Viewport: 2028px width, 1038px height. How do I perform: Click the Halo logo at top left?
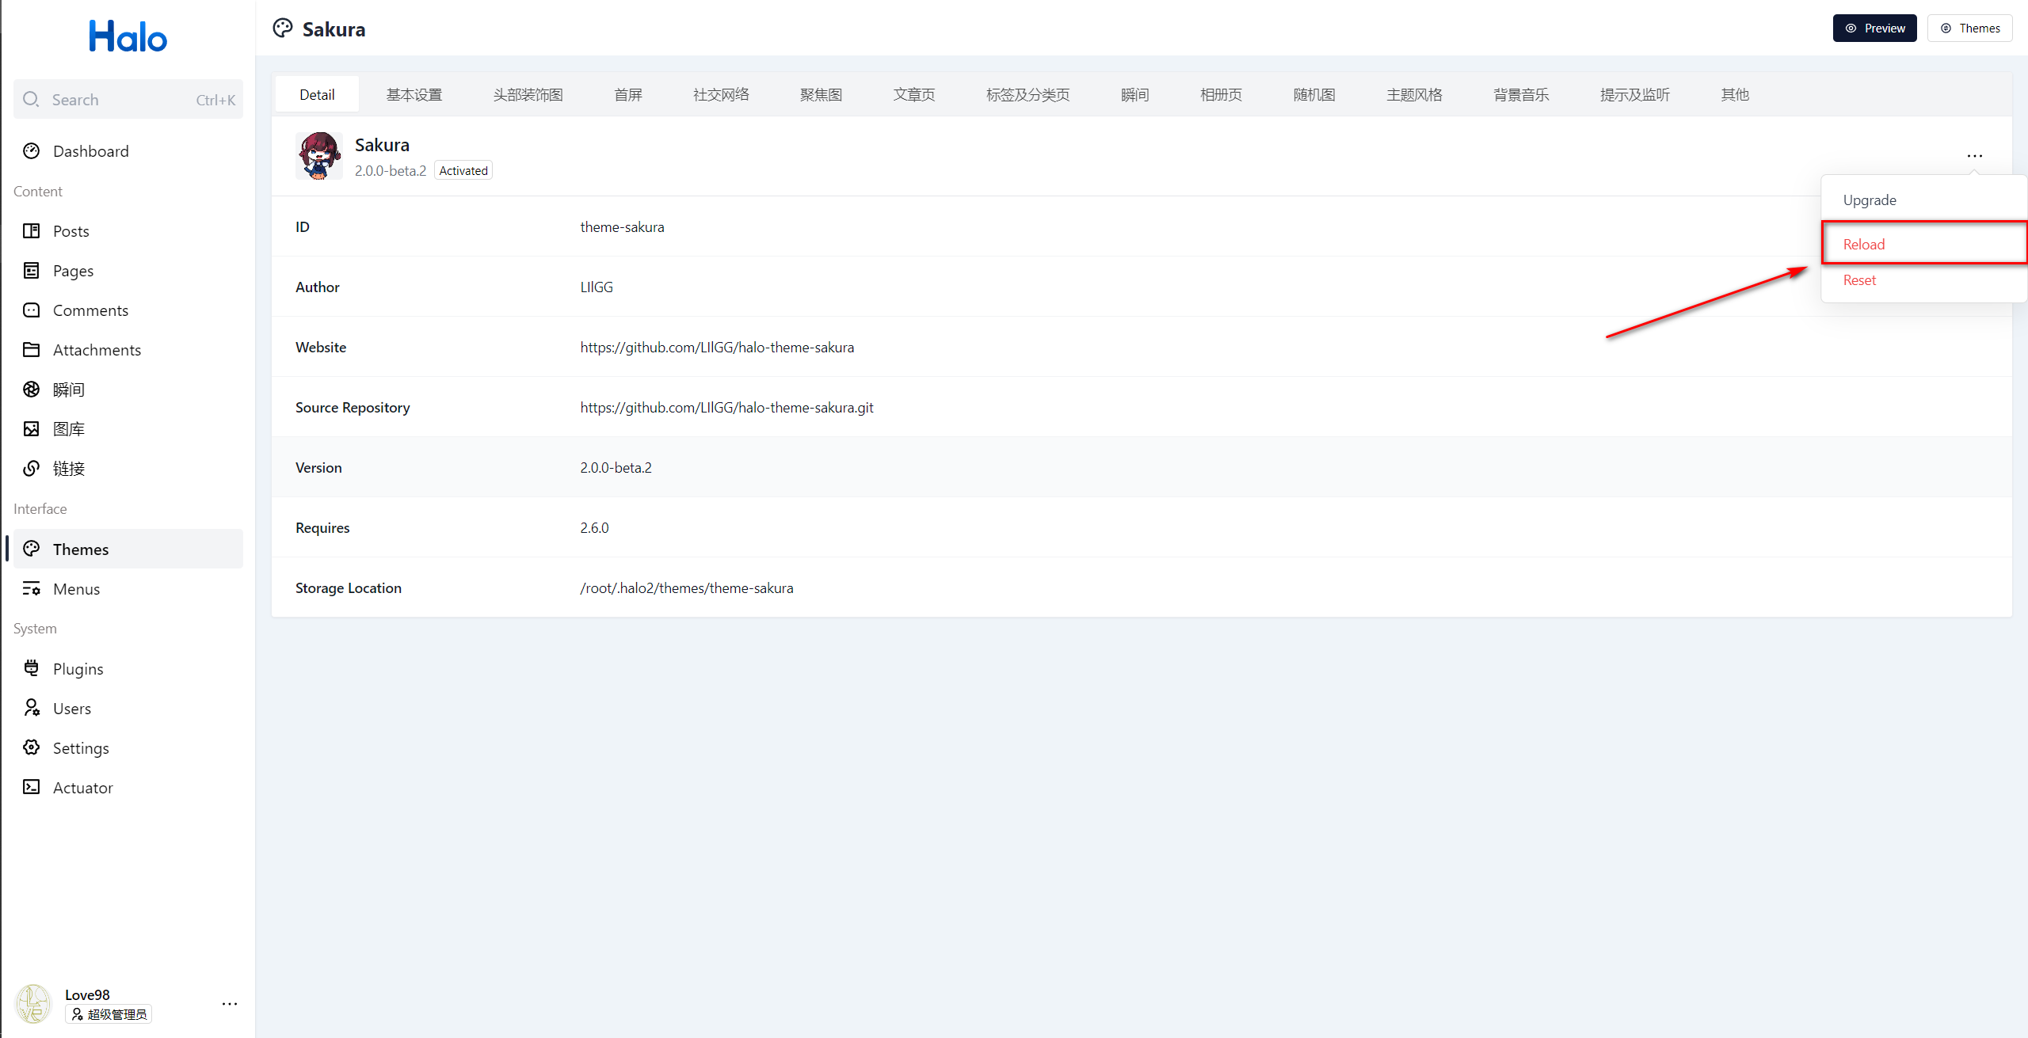tap(128, 35)
